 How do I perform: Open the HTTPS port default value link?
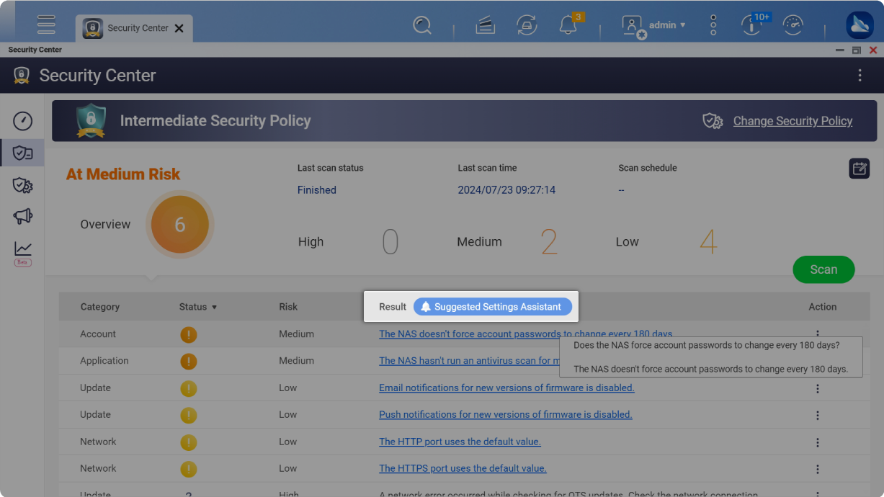coord(463,468)
